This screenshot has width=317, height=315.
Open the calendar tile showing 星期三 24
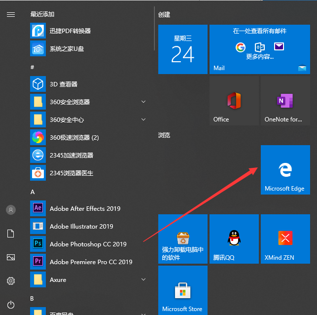click(183, 49)
